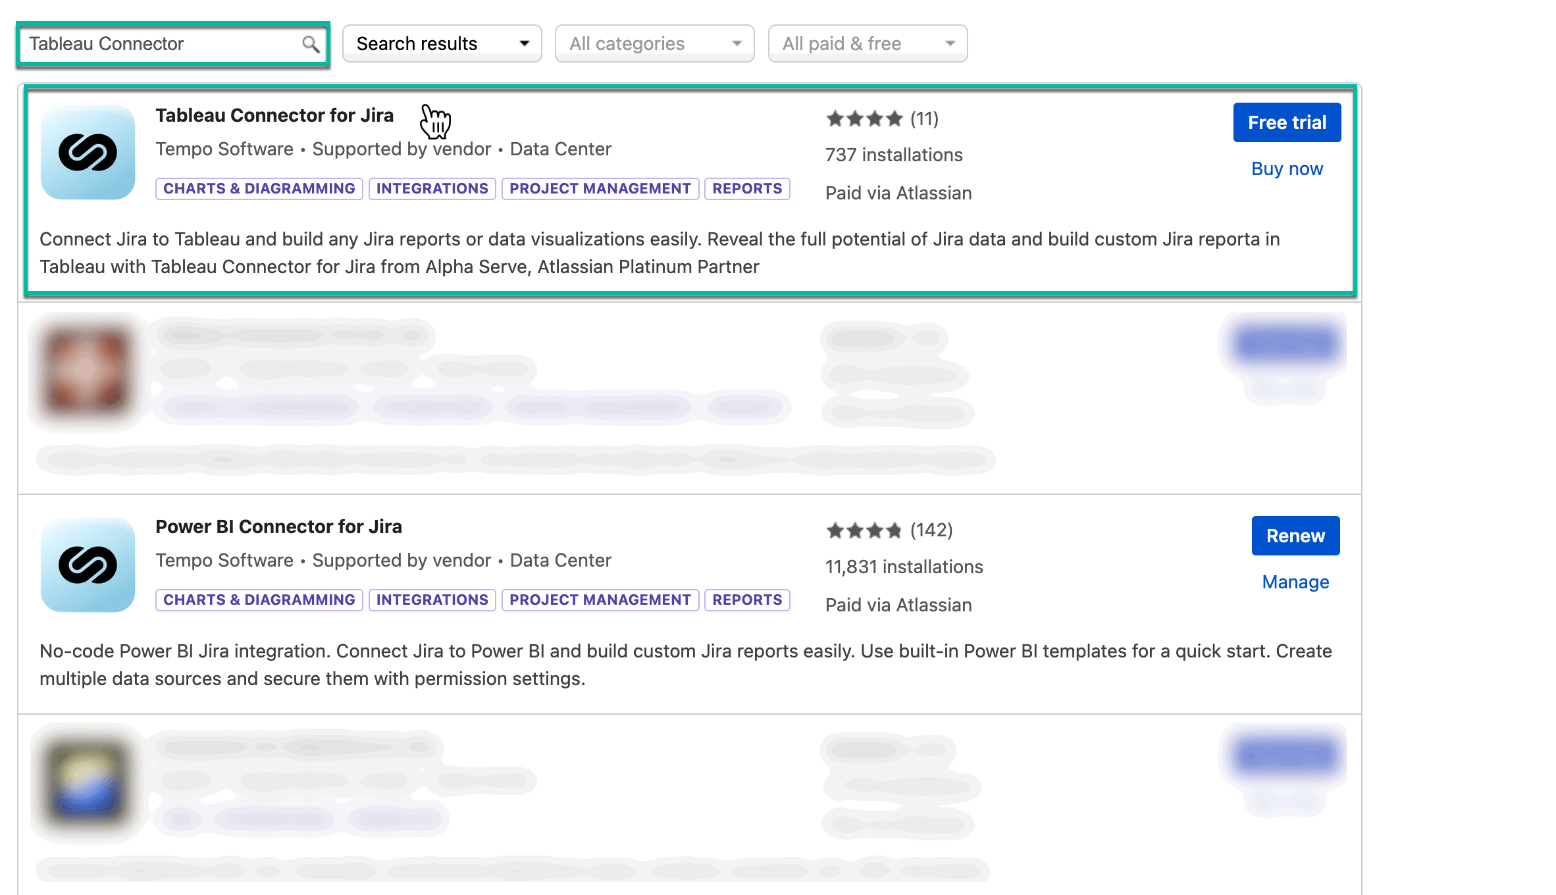Open the All paid & free dropdown
Image resolution: width=1556 pixels, height=895 pixels.
click(x=868, y=43)
